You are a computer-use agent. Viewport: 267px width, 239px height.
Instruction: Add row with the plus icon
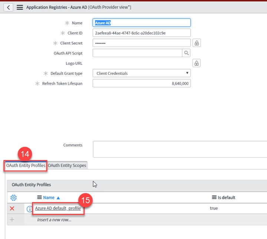12,220
